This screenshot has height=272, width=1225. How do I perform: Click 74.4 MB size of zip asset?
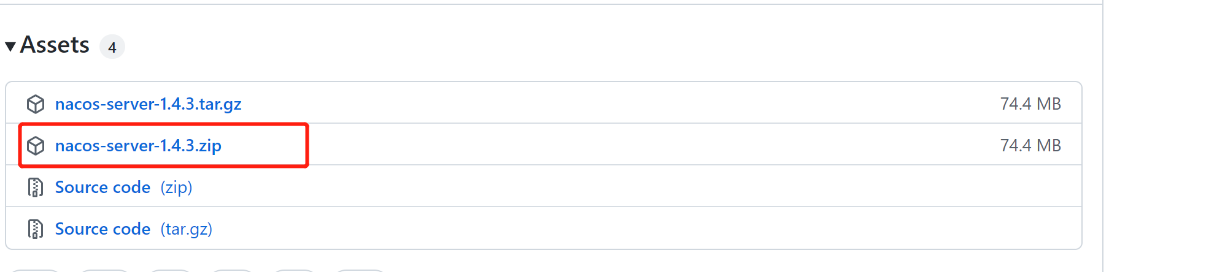tap(1030, 146)
